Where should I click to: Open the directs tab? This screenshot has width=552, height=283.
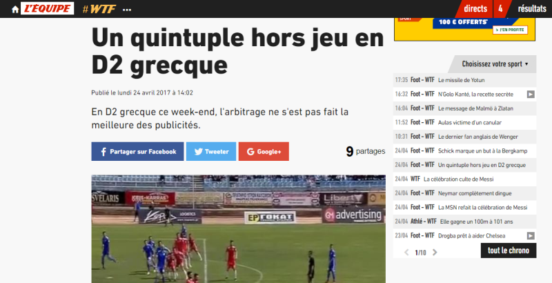click(x=475, y=9)
